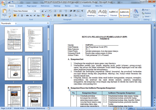Toggle Underline formatting
The height and width of the screenshot is (110, 156).
pos(22,15)
